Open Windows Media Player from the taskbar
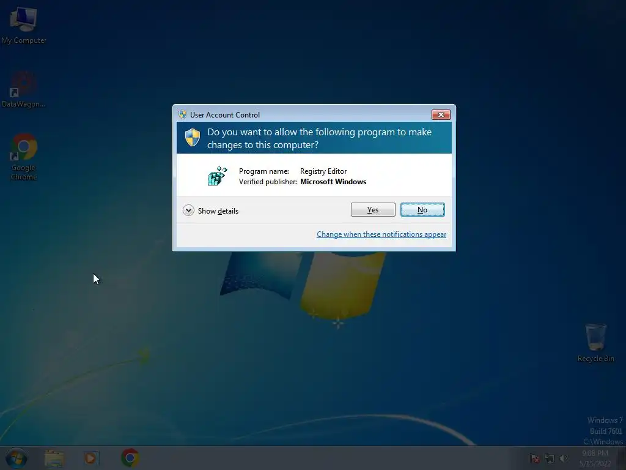This screenshot has height=470, width=626. pos(91,458)
